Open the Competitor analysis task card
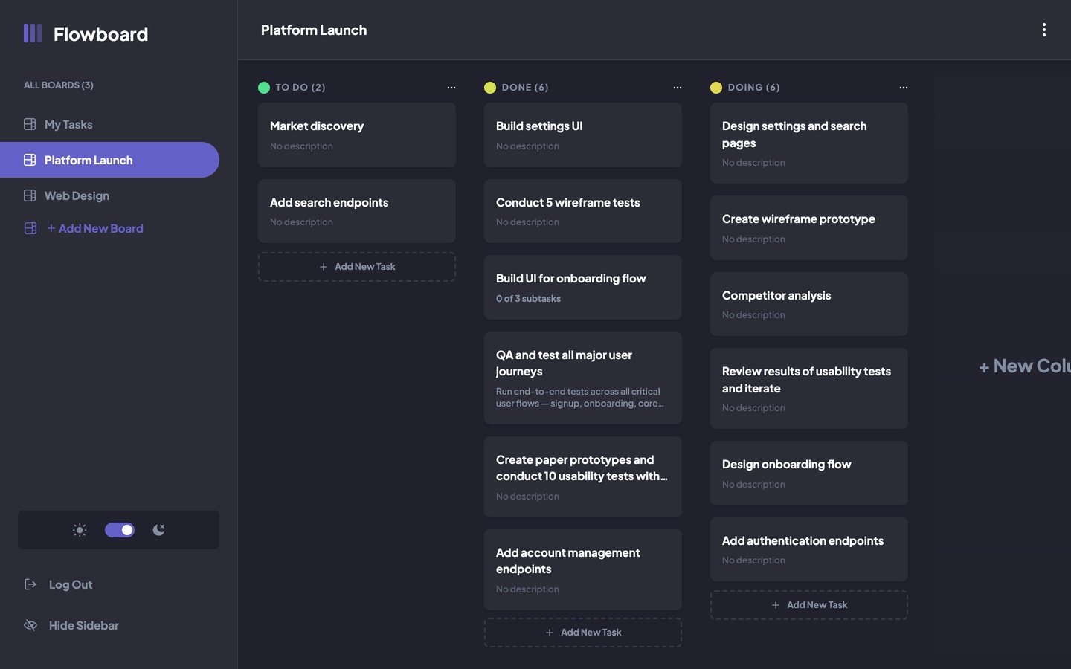1071x669 pixels. point(809,304)
